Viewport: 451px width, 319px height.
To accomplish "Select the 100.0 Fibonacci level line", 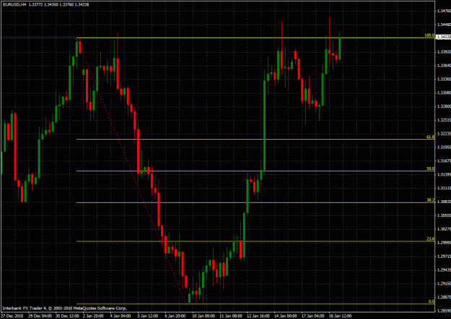I will tap(255, 38).
